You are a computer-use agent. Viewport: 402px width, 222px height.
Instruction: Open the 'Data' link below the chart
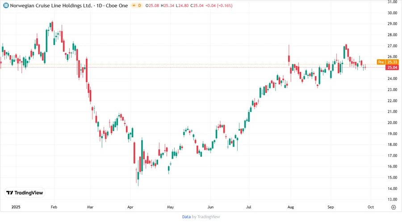click(186, 217)
